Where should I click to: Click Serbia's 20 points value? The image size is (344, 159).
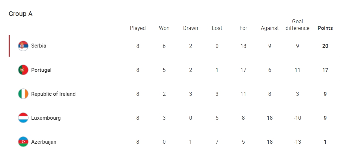(x=325, y=46)
